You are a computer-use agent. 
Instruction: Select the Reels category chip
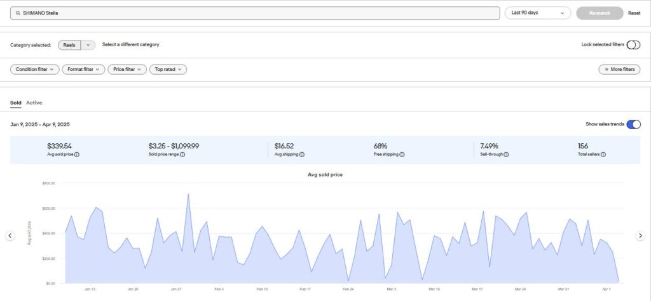69,45
